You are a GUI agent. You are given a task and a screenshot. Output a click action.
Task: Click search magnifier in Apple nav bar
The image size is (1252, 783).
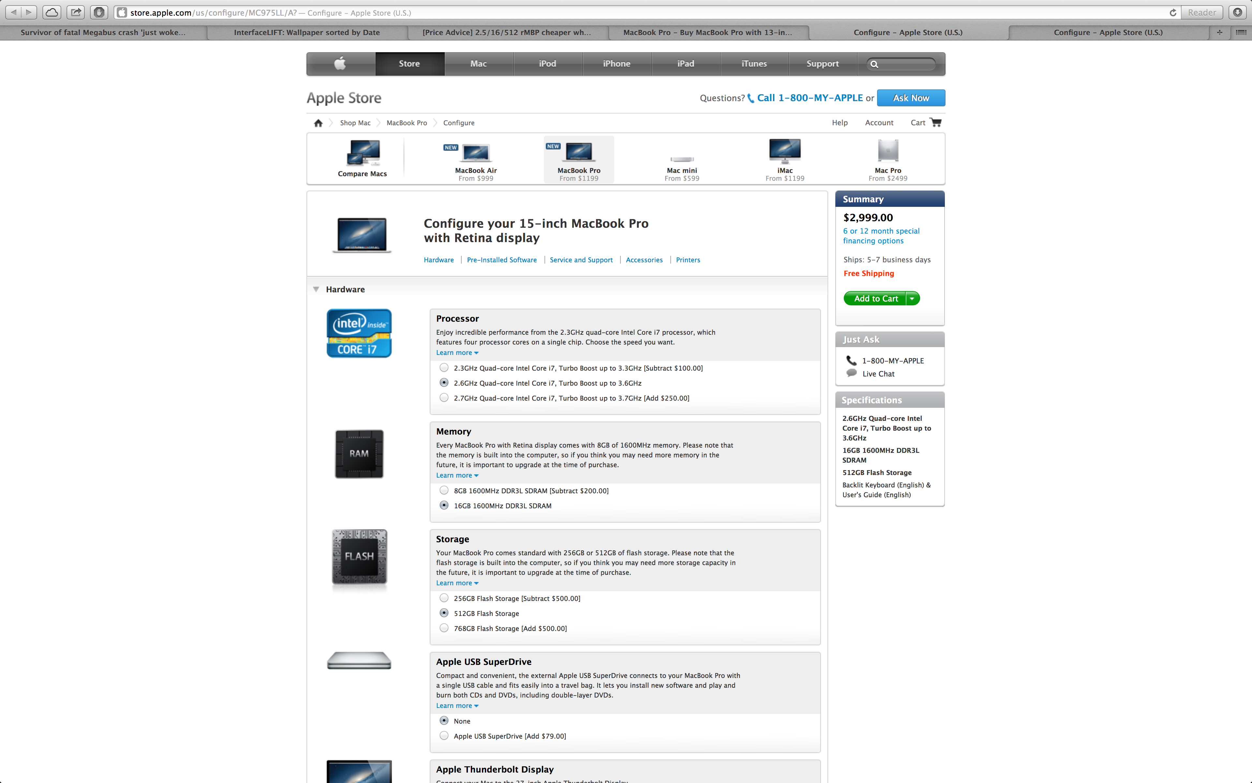(x=874, y=64)
